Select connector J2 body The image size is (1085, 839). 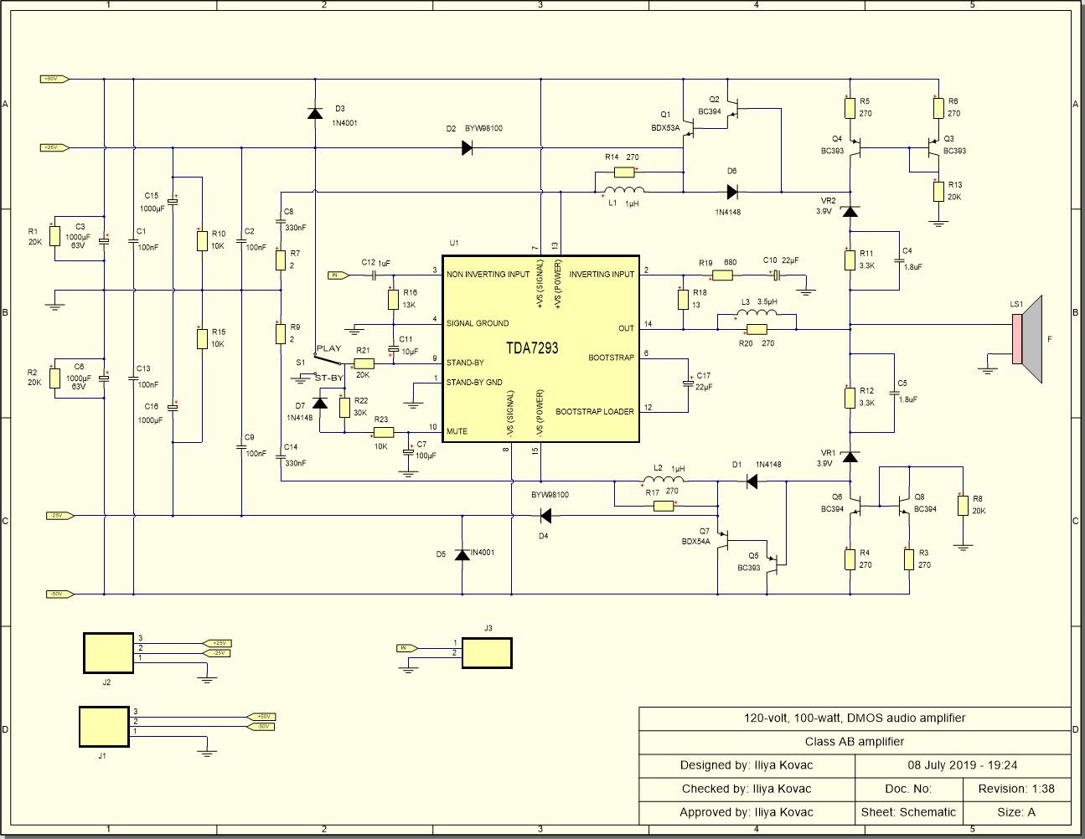pyautogui.click(x=108, y=653)
